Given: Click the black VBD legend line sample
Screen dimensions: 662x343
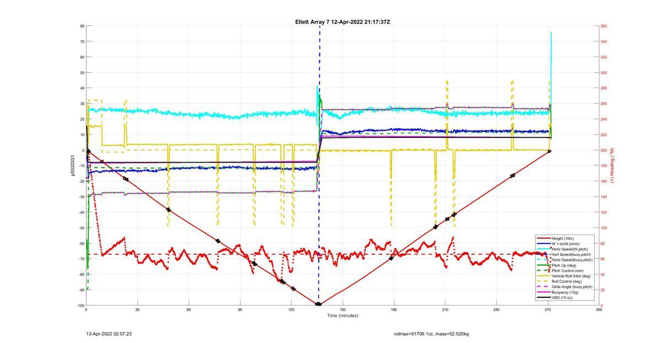Looking at the screenshot, I should (x=543, y=298).
